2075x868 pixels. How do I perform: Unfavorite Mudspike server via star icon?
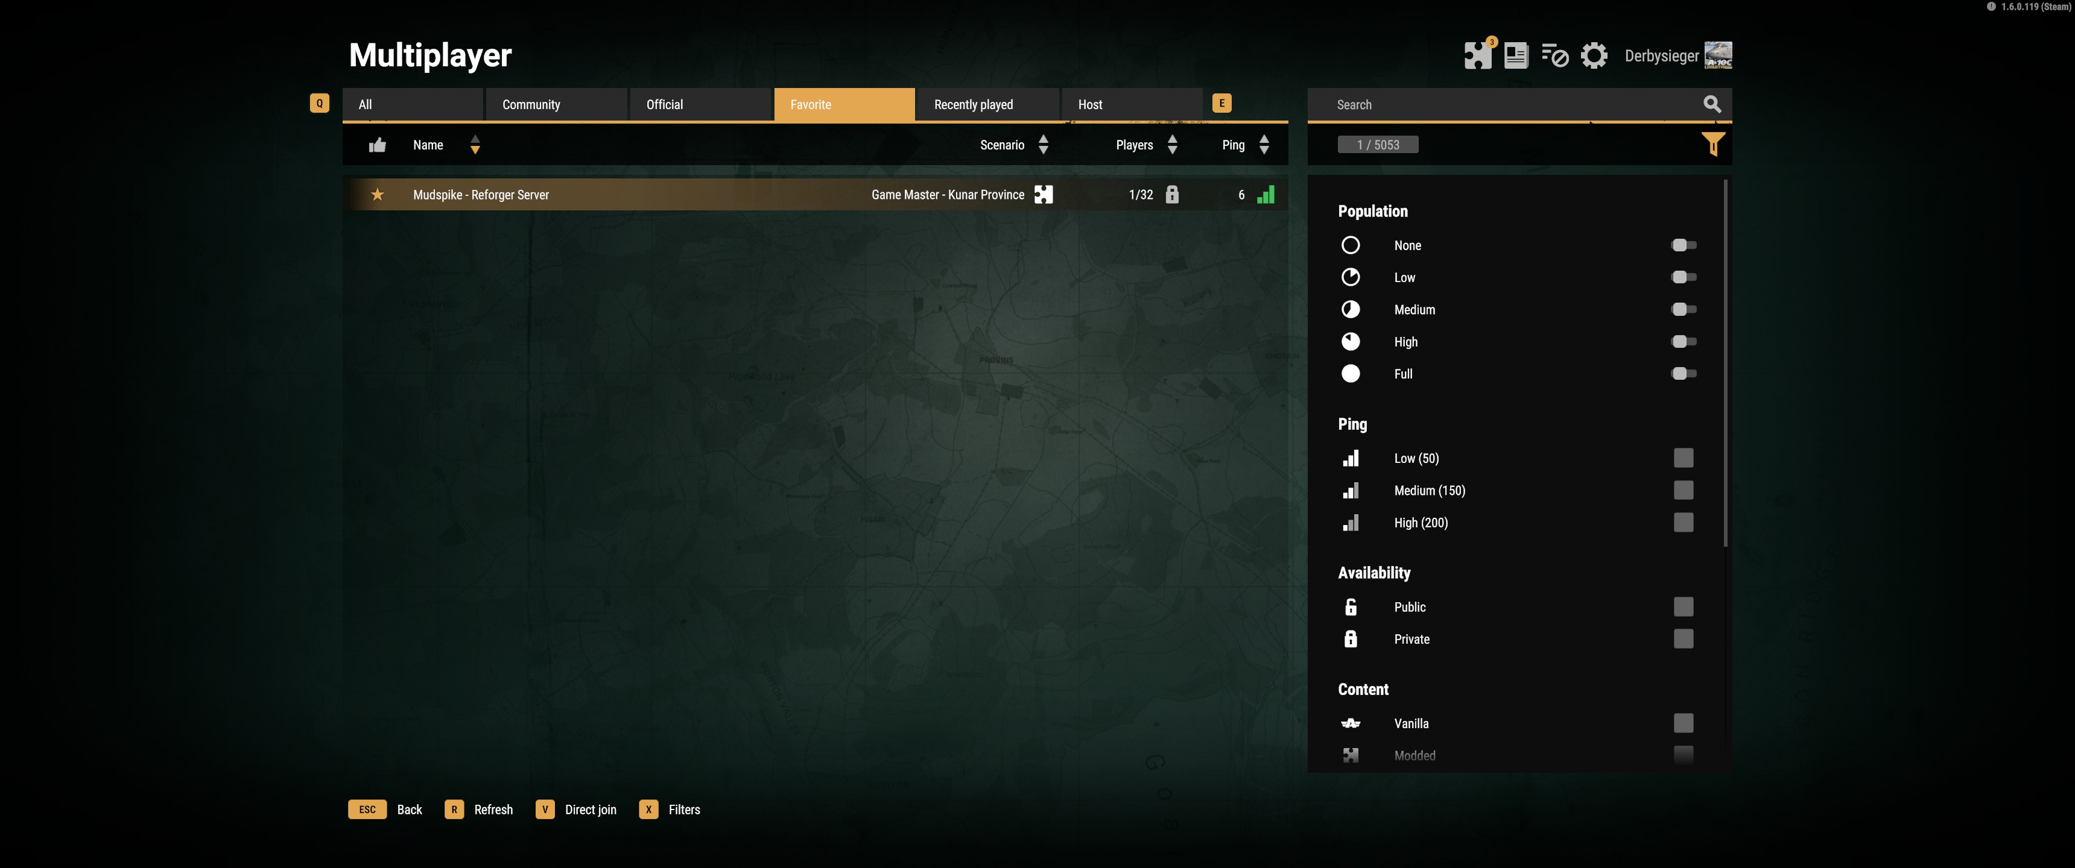click(377, 195)
